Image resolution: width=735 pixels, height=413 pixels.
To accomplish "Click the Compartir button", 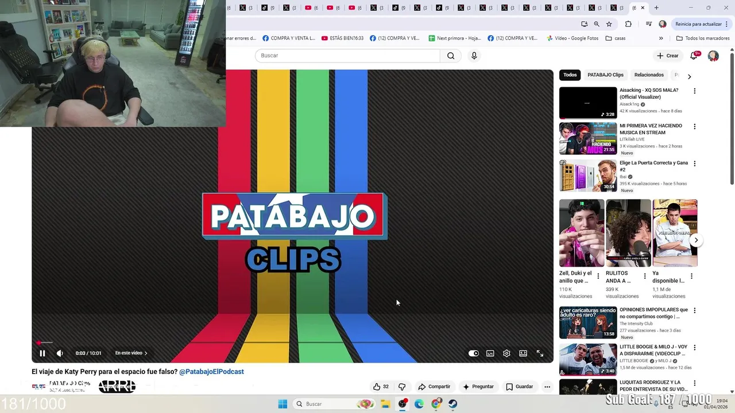I will click(x=434, y=387).
